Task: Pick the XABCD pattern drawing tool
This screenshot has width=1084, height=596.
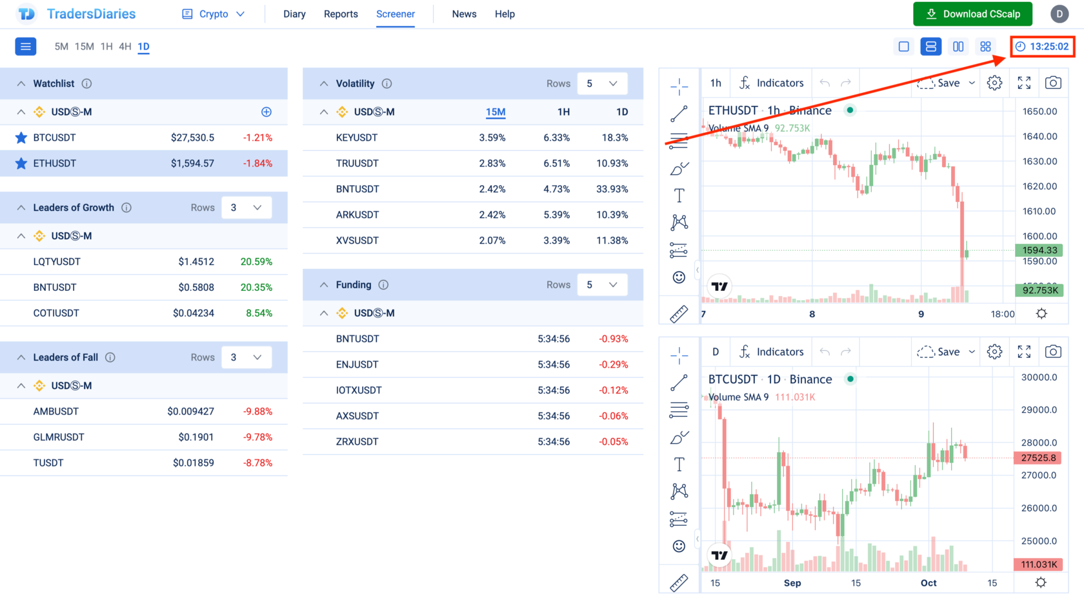Action: 679,221
